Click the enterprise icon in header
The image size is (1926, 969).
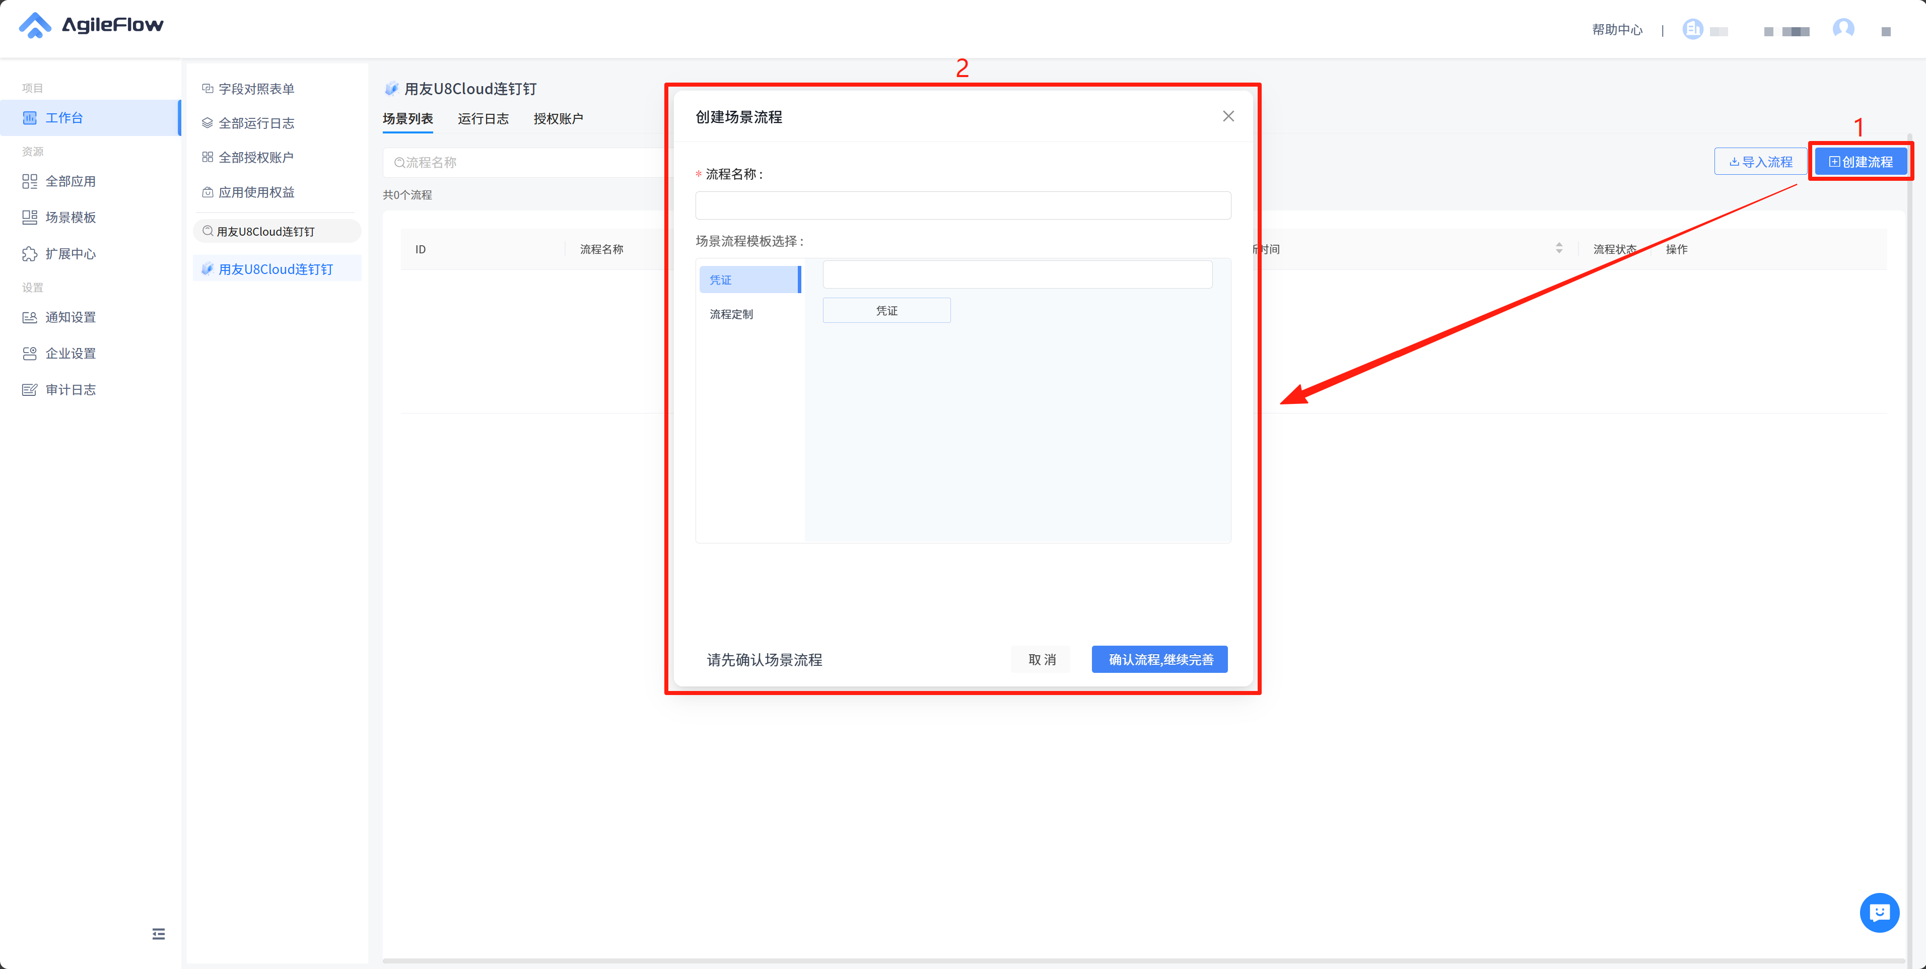coord(1693,29)
